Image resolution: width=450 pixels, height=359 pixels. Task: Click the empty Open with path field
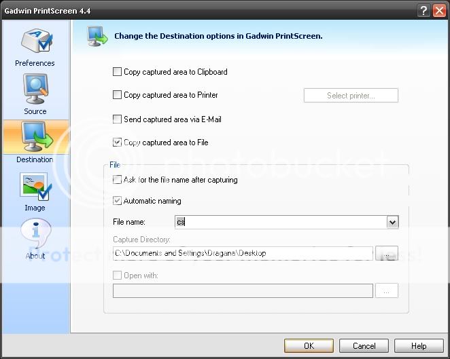[x=243, y=291]
